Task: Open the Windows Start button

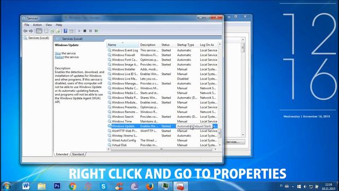Action: (6, 186)
